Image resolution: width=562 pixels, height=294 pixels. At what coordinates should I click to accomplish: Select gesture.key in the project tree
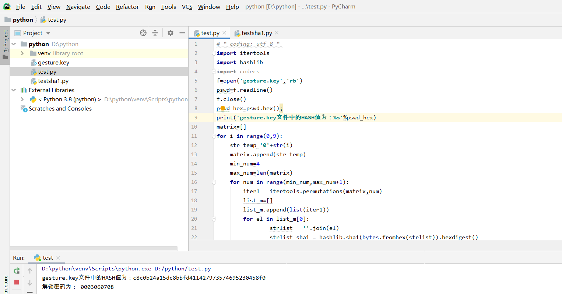[53, 62]
